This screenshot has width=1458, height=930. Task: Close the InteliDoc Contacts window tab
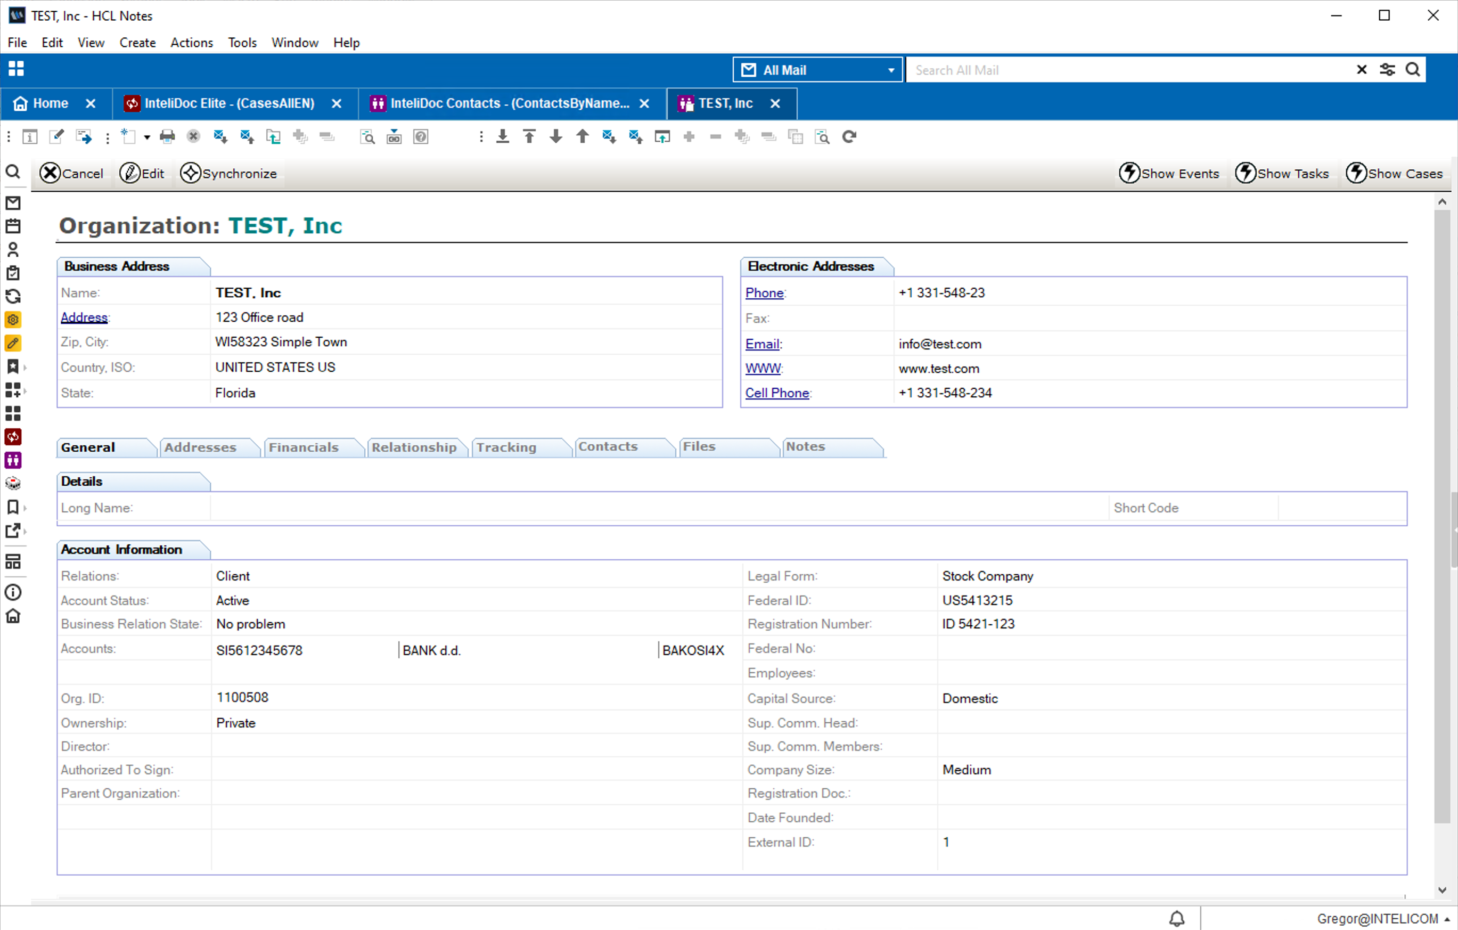coord(644,103)
